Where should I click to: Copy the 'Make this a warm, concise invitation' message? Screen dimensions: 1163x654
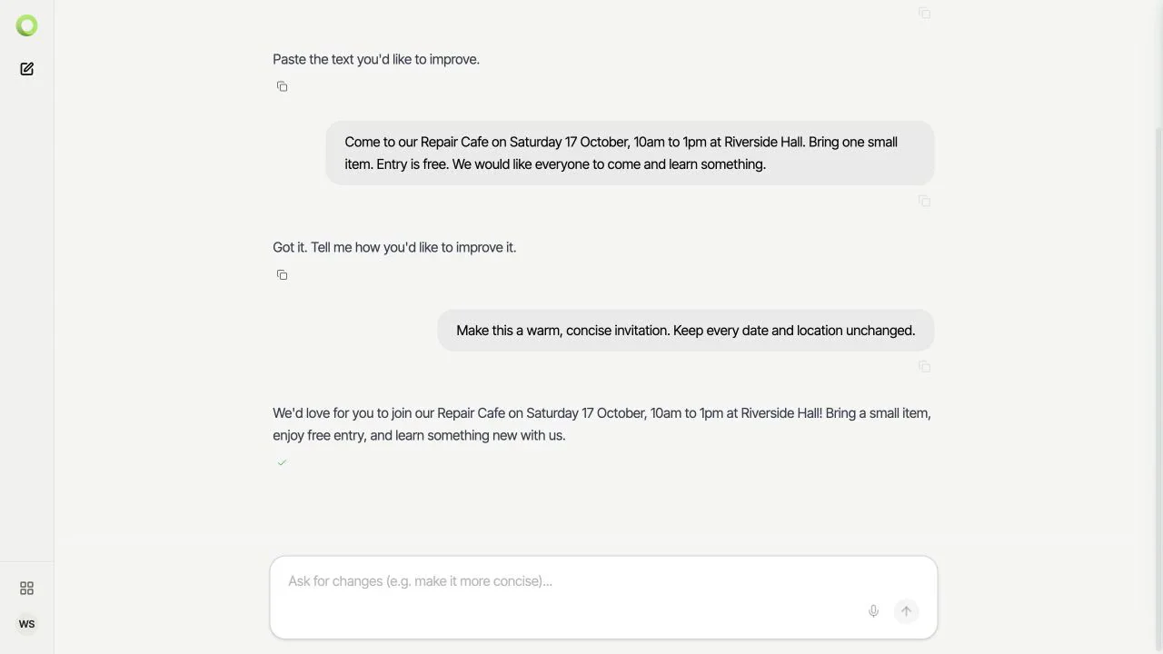click(x=924, y=366)
